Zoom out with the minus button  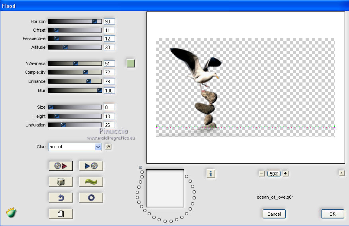point(262,173)
